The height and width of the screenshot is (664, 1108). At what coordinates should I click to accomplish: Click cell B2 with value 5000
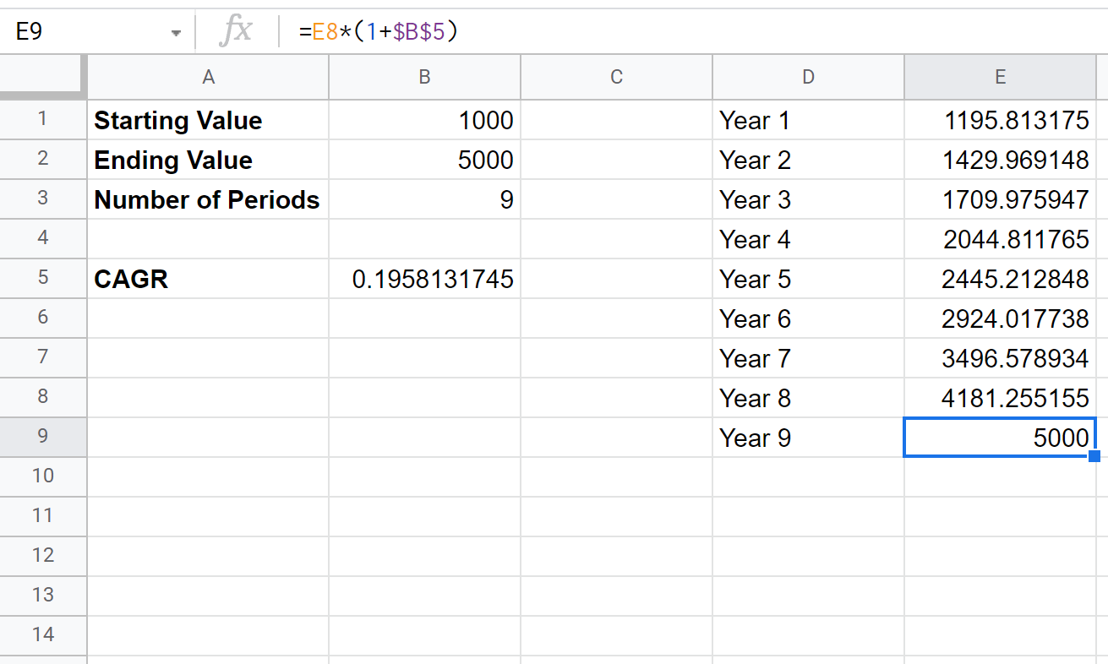click(x=424, y=160)
